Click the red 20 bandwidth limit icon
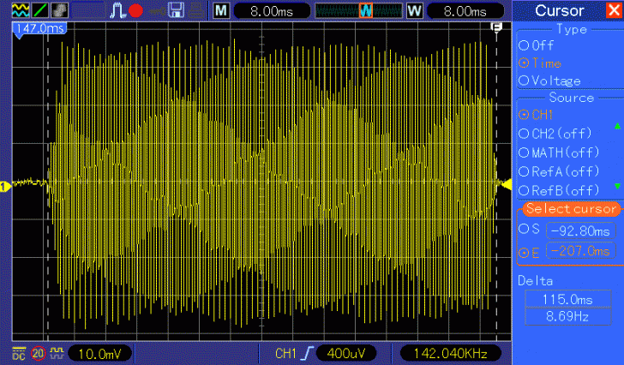624x365 pixels. [39, 353]
